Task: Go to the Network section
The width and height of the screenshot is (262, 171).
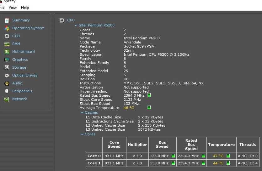Action: pyautogui.click(x=19, y=99)
